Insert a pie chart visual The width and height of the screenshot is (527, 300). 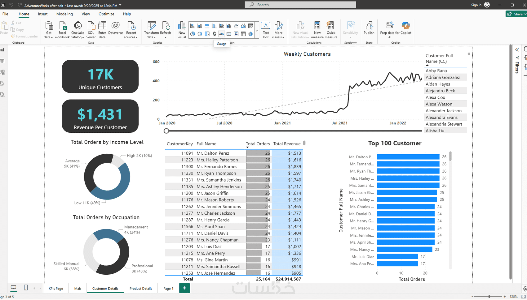click(x=193, y=34)
